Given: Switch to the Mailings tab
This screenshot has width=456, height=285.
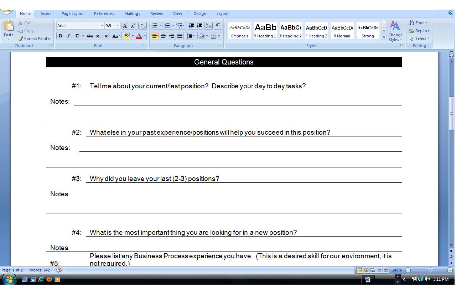Looking at the screenshot, I should coord(132,14).
